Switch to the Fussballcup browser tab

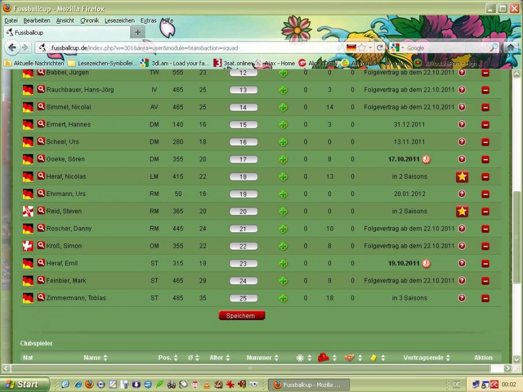tap(66, 33)
